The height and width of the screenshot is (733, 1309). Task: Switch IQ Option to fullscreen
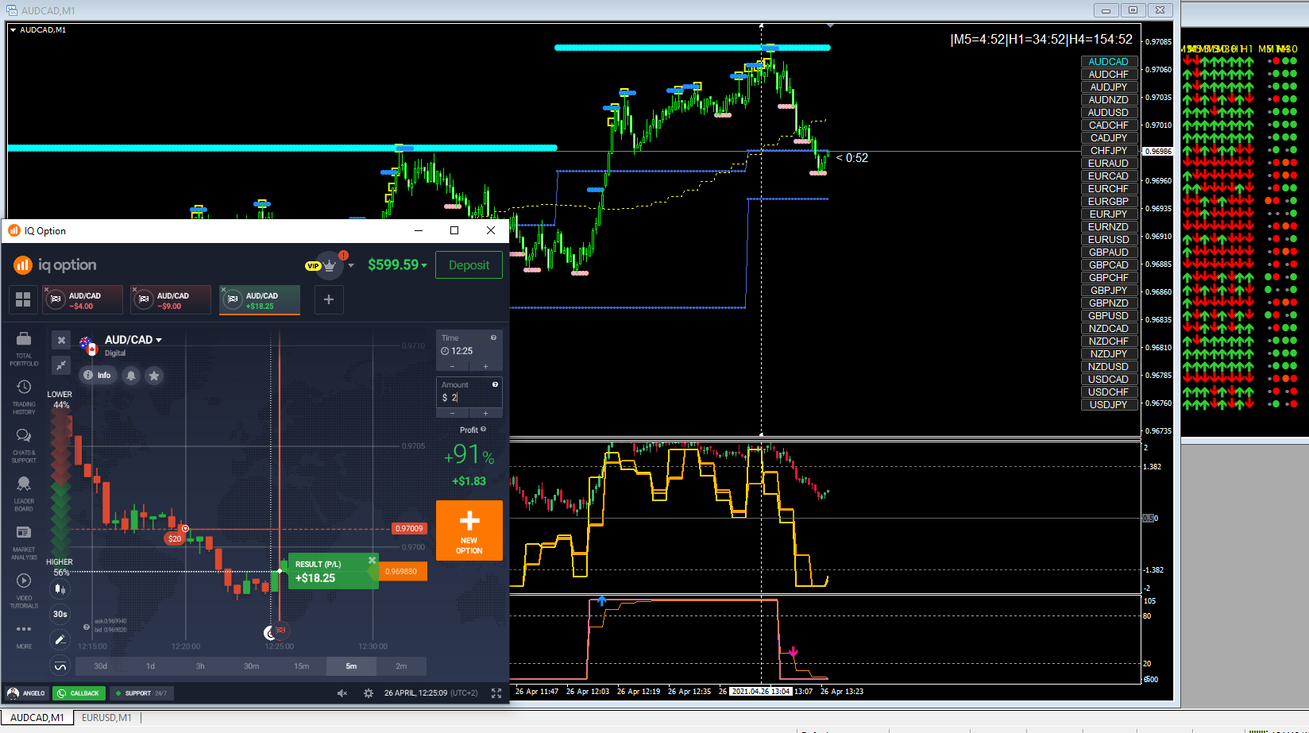point(496,693)
